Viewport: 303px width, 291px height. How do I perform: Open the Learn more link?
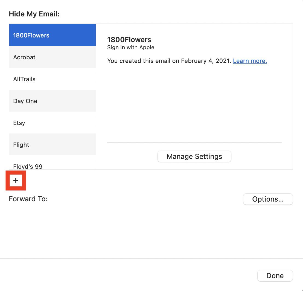point(250,61)
